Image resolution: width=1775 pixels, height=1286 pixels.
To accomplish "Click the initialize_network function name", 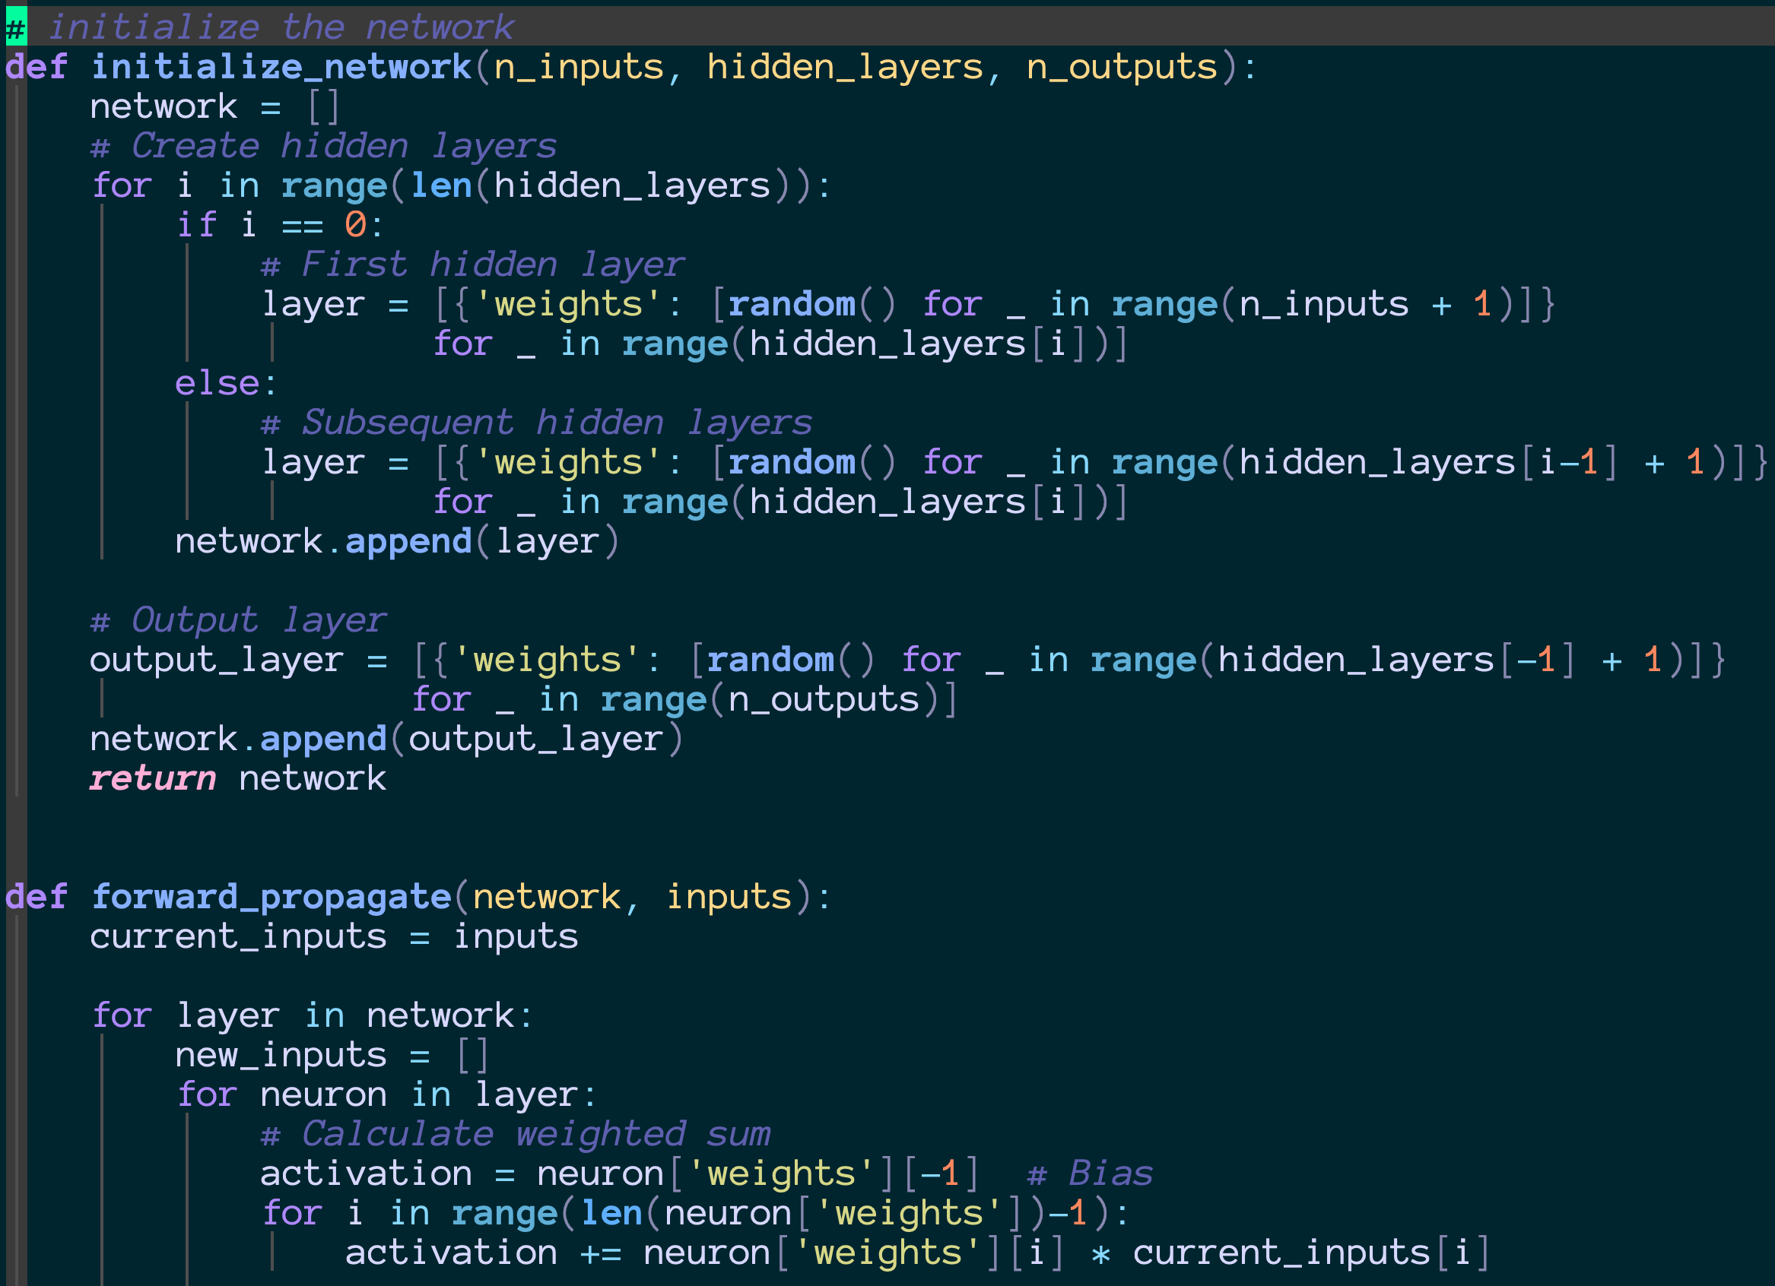I will point(281,68).
